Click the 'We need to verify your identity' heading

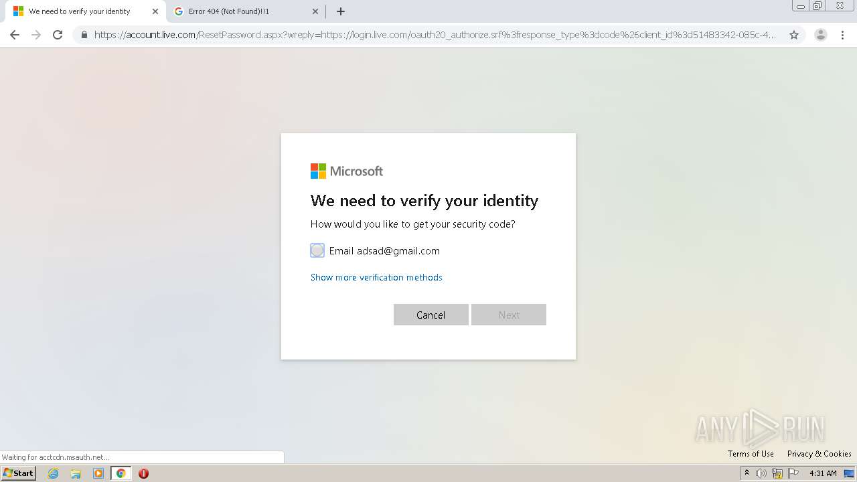point(424,201)
